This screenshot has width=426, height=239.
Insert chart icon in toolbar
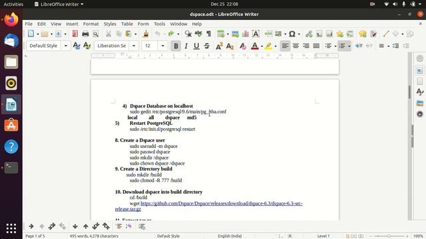click(246, 34)
